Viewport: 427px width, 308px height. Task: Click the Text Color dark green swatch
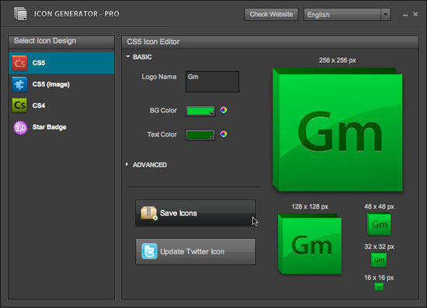click(200, 135)
